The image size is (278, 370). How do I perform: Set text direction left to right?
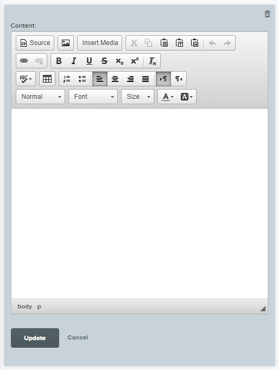click(163, 79)
